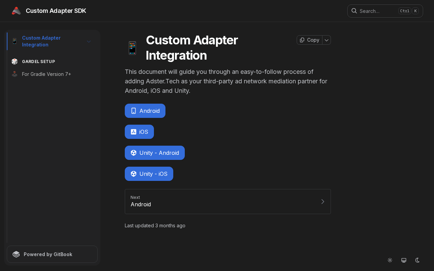Screen dimensions: 434x271
Task: Open the Unity - Android guide
Action: tap(155, 153)
